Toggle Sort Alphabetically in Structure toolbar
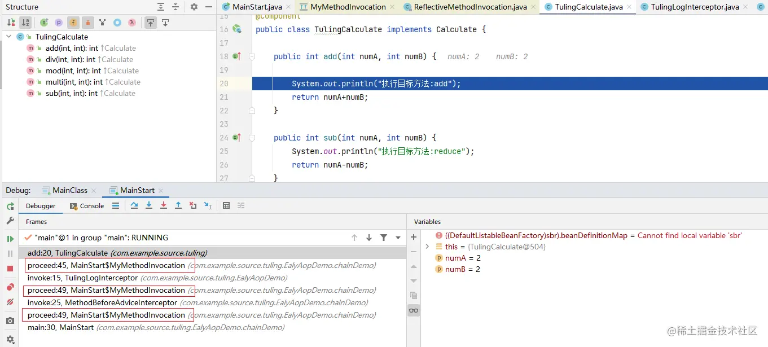The height and width of the screenshot is (347, 768). (x=25, y=23)
